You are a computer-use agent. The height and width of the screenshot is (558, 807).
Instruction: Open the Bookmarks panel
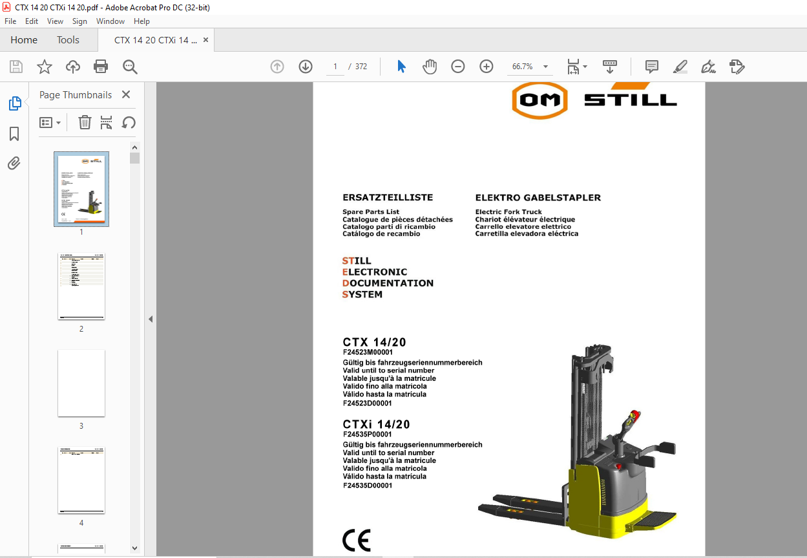pos(14,134)
